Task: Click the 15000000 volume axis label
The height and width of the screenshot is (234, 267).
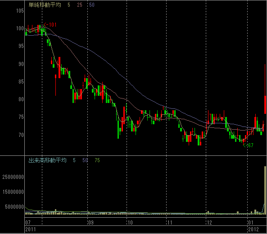Action: [x=13, y=192]
